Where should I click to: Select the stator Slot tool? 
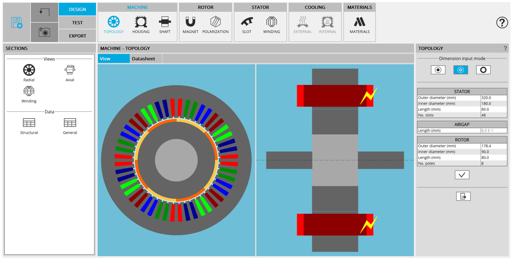coord(247,24)
